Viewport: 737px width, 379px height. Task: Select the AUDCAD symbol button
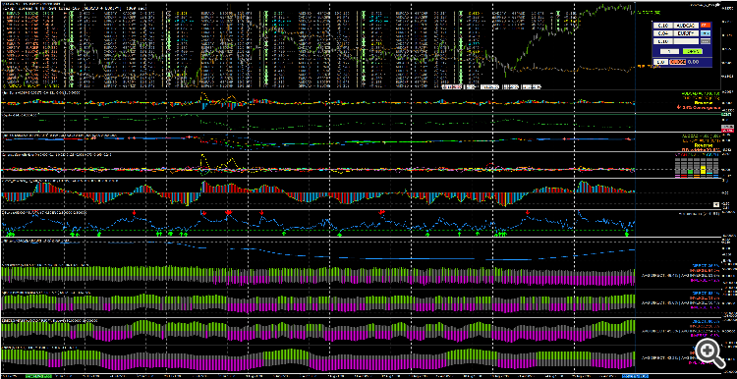pos(686,25)
